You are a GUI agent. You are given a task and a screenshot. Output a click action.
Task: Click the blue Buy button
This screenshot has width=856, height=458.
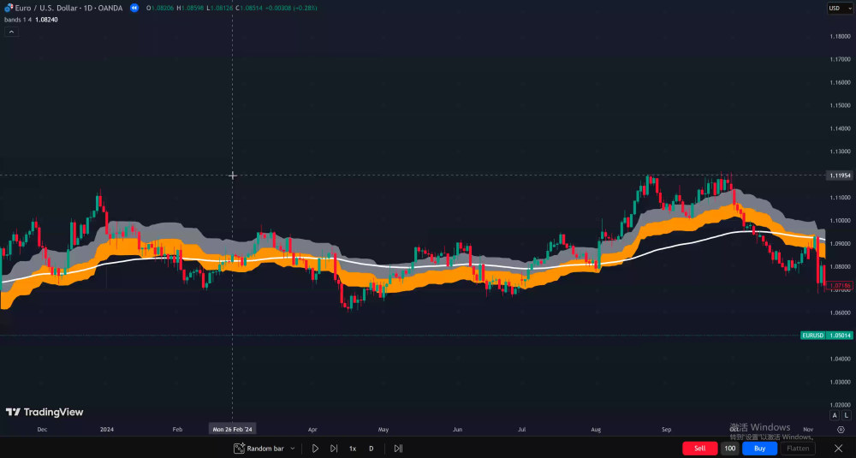tap(759, 449)
